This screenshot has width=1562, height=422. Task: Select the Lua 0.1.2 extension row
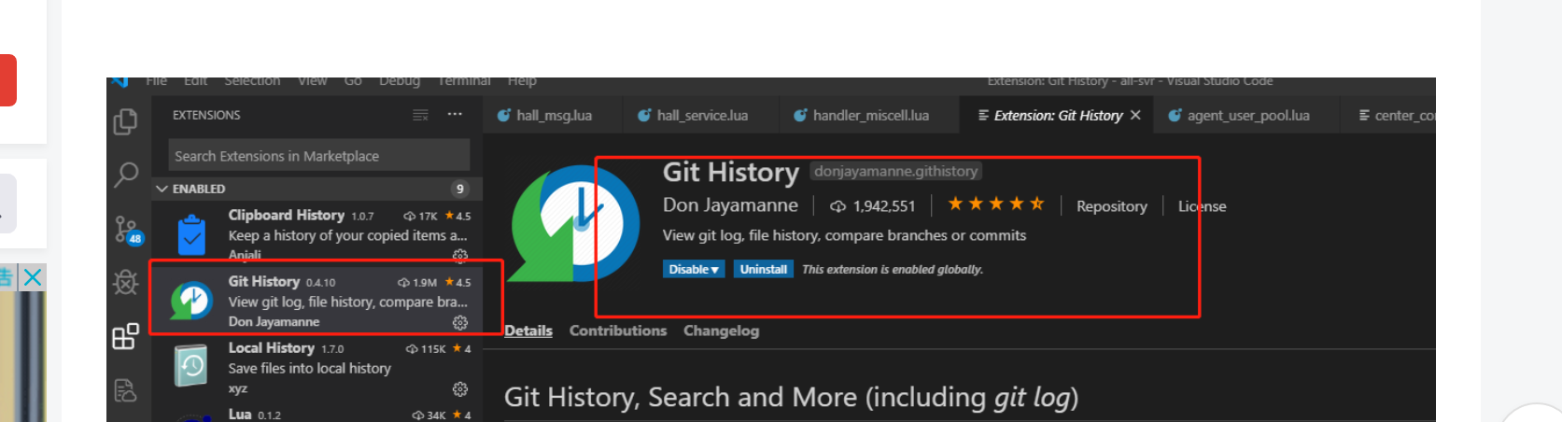(x=317, y=415)
